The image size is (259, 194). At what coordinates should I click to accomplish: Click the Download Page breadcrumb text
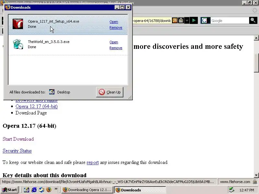point(31,113)
